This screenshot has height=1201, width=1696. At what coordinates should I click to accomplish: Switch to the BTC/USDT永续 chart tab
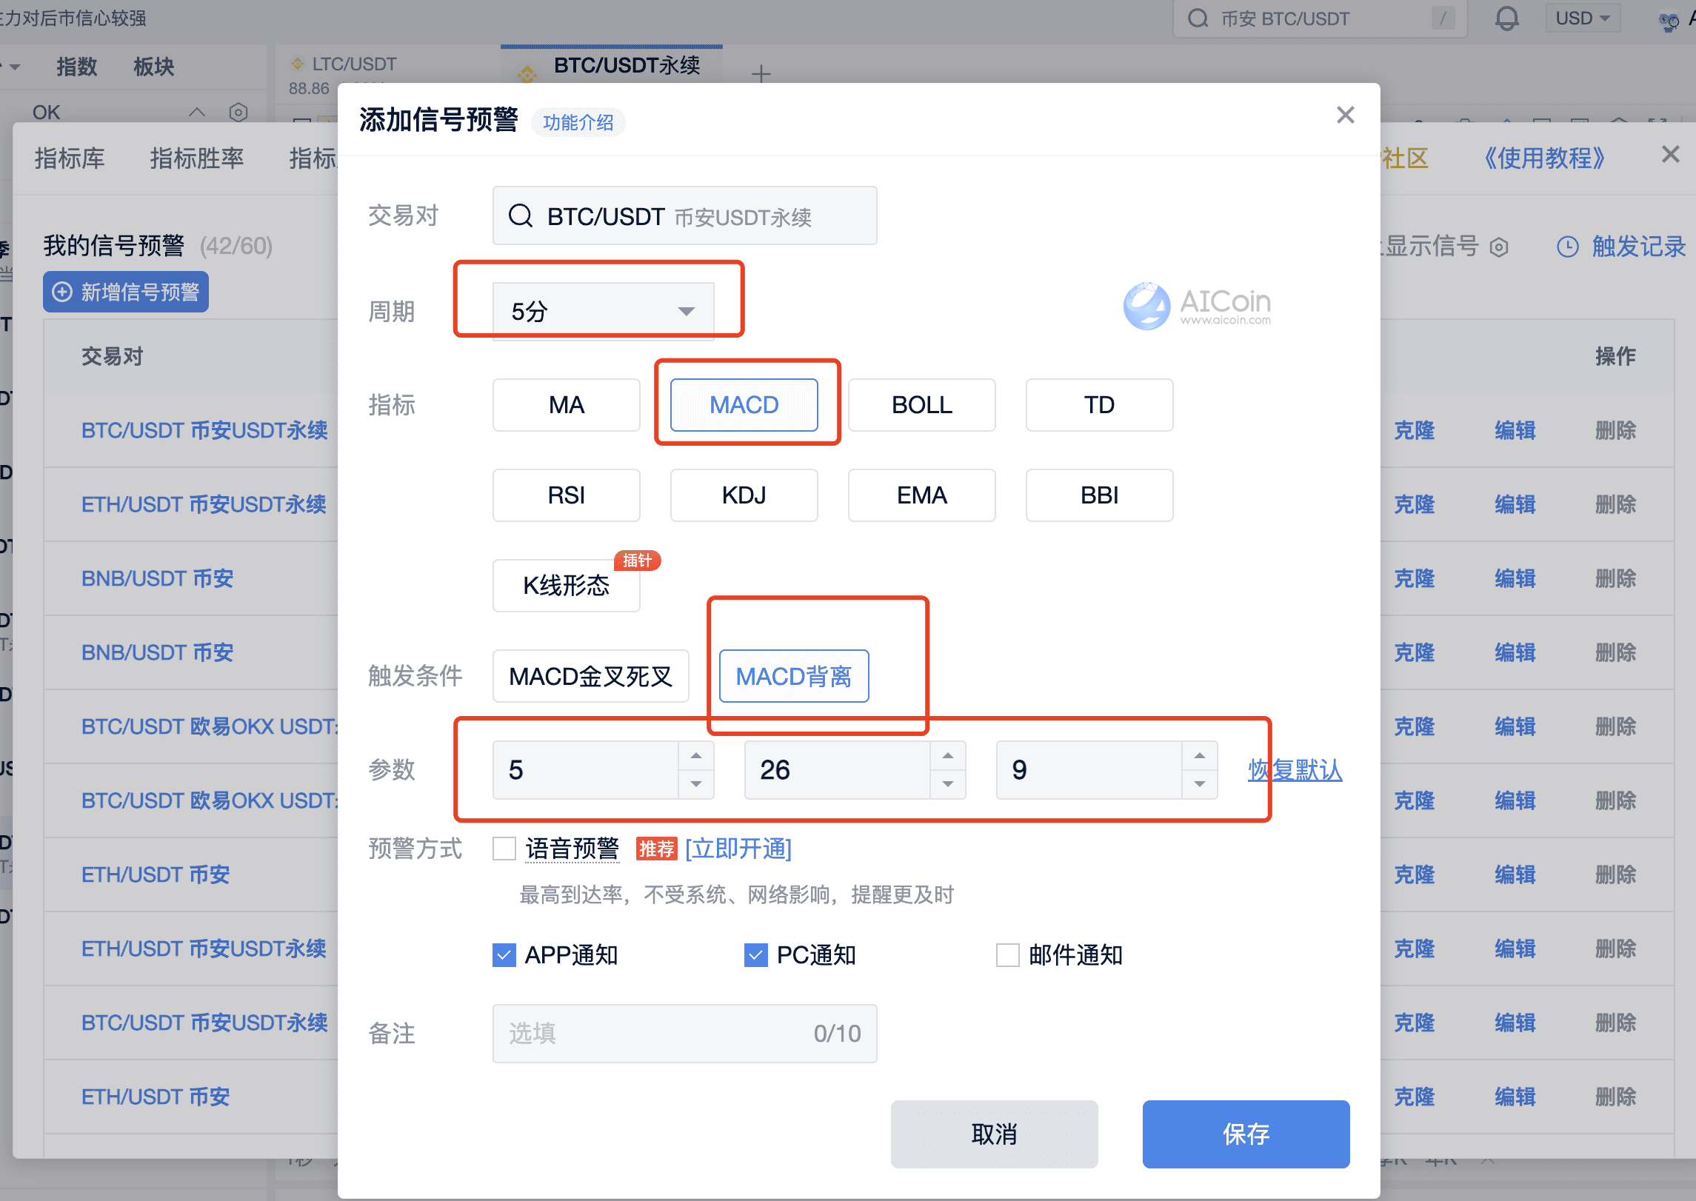612,67
